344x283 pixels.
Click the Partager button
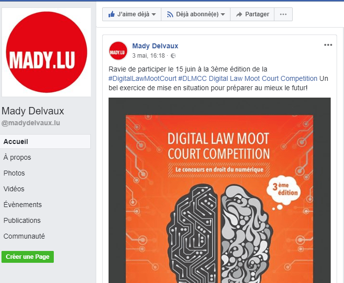click(x=252, y=14)
